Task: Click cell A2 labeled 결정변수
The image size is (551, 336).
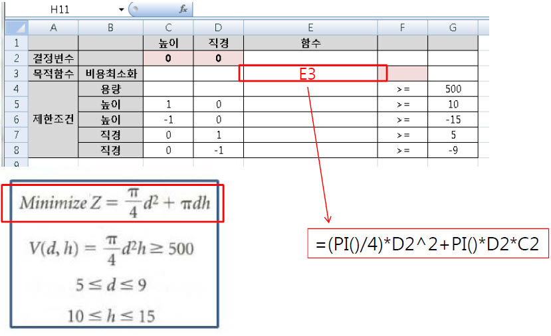Action: click(53, 58)
